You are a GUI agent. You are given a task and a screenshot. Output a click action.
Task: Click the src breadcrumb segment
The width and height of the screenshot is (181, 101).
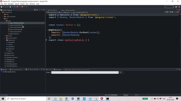pos(61,12)
